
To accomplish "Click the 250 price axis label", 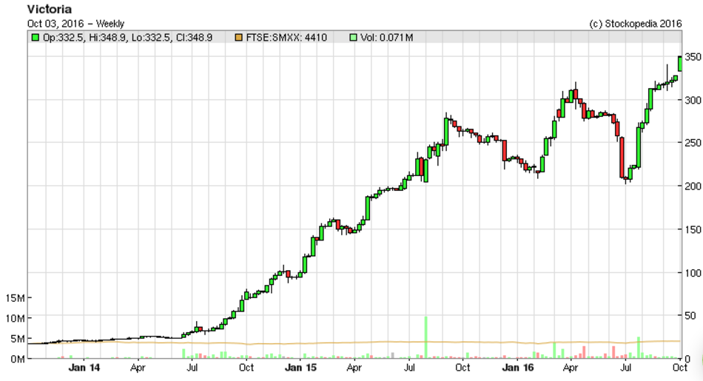I will point(693,143).
